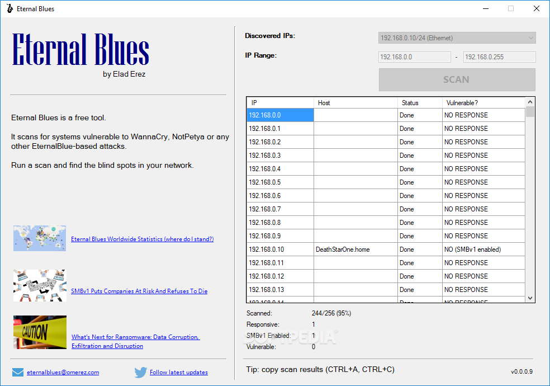The height and width of the screenshot is (386, 550).
Task: Click eternalblues@omerez.com email link
Action: pyautogui.click(x=63, y=373)
